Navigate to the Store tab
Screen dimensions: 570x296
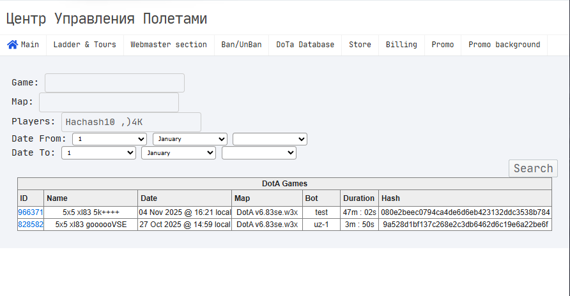coord(360,45)
